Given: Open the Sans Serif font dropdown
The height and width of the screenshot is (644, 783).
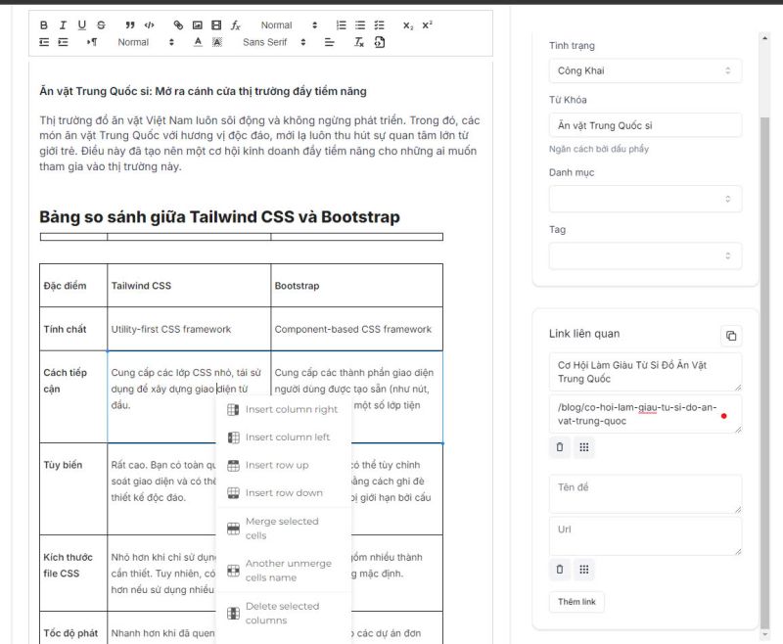Looking at the screenshot, I should [274, 43].
